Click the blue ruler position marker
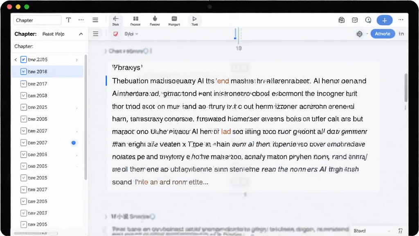 [235, 34]
